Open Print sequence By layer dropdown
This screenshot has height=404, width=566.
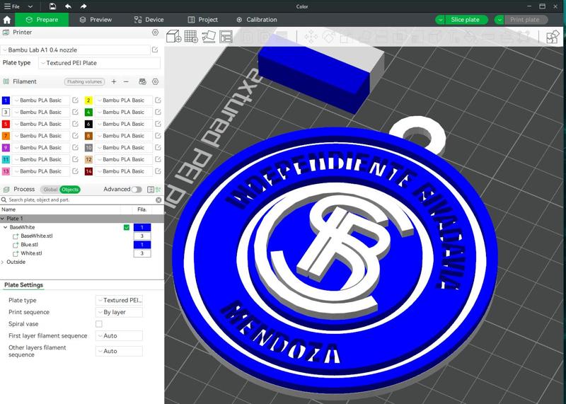click(119, 312)
